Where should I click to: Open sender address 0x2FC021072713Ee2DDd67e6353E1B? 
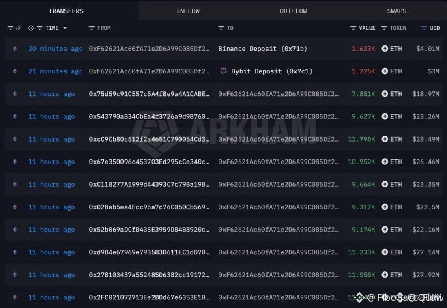tap(149, 297)
